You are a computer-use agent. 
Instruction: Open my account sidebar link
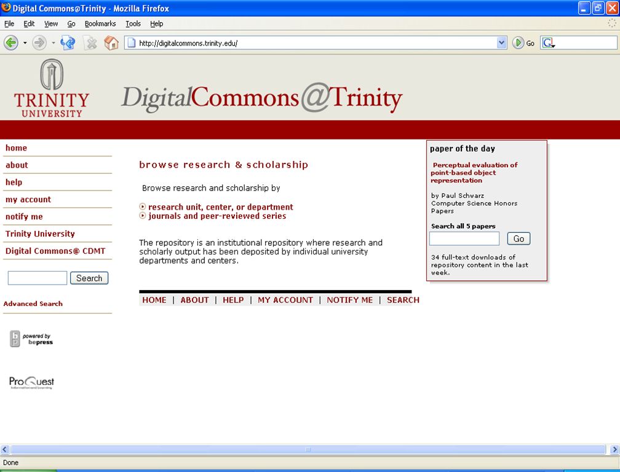[x=28, y=200]
